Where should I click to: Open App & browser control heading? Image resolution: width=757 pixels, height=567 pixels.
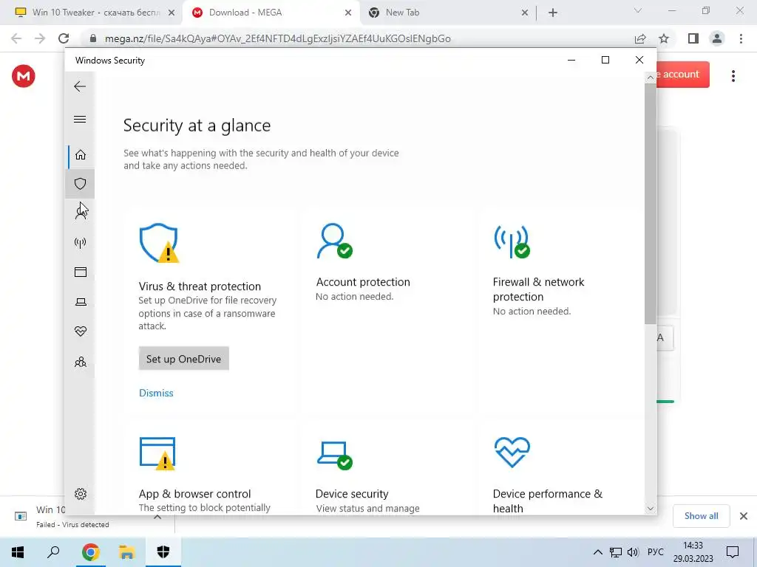(194, 494)
